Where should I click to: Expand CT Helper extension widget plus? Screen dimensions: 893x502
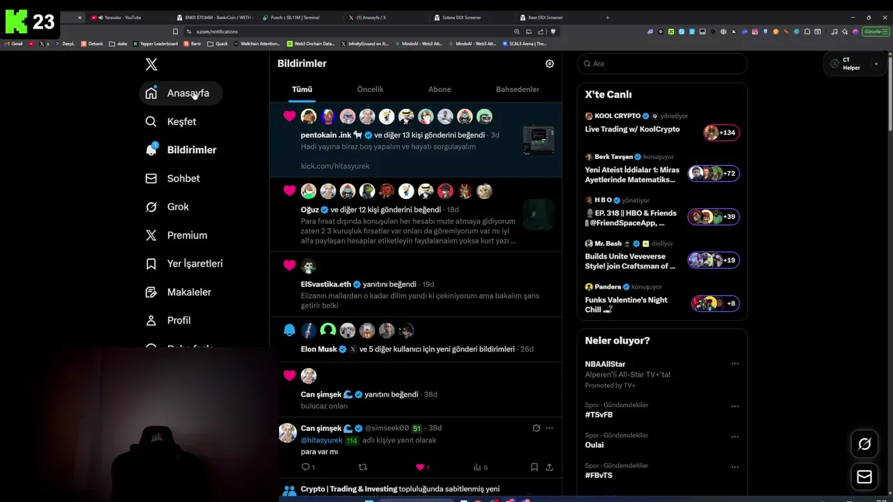pos(876,64)
